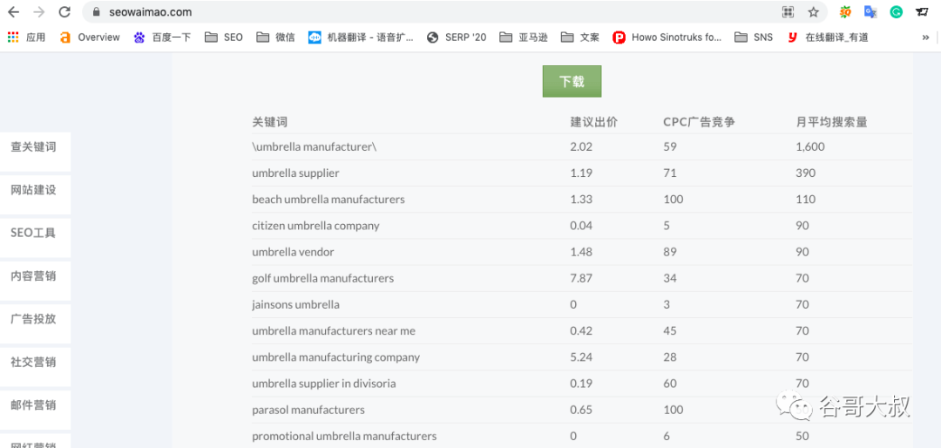Open the apps grid icon in bookmarks bar
The image size is (941, 448).
pos(13,37)
